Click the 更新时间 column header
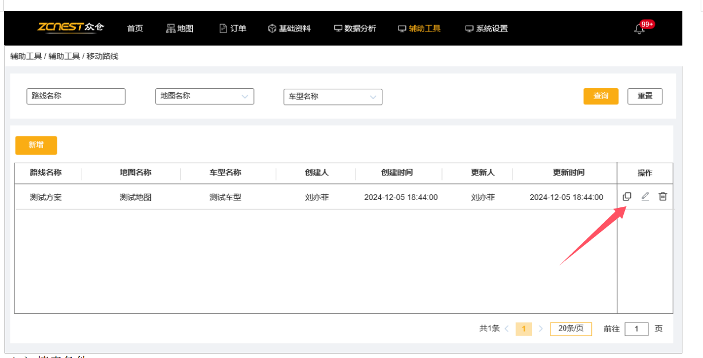 [569, 172]
